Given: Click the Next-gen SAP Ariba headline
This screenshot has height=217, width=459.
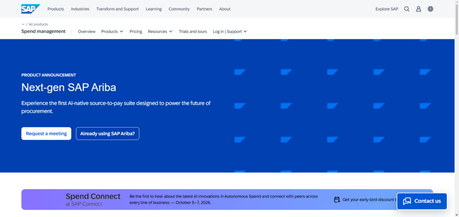Looking at the screenshot, I should 69,87.
